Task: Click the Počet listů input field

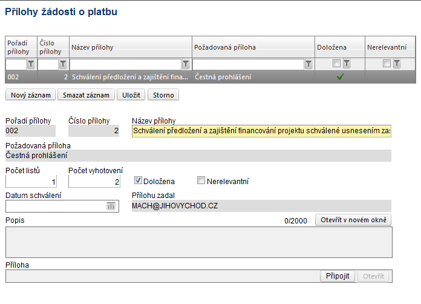Action: click(x=31, y=182)
